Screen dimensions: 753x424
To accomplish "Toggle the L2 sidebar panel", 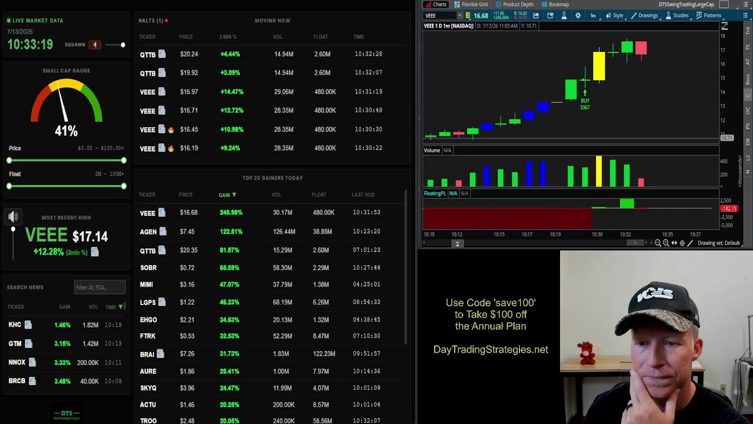I will click(x=748, y=157).
